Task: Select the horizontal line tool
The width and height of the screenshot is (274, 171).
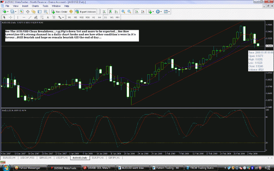Action: pyautogui.click(x=24, y=17)
